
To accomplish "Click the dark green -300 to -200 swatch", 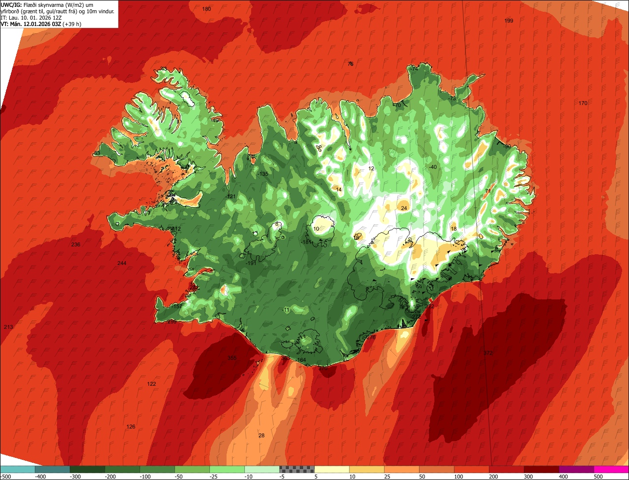I will 87,469.
